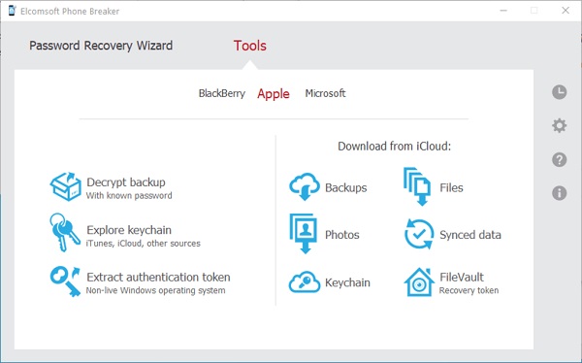Switch to the BlackBerry tools section
The width and height of the screenshot is (582, 363).
[x=222, y=93]
